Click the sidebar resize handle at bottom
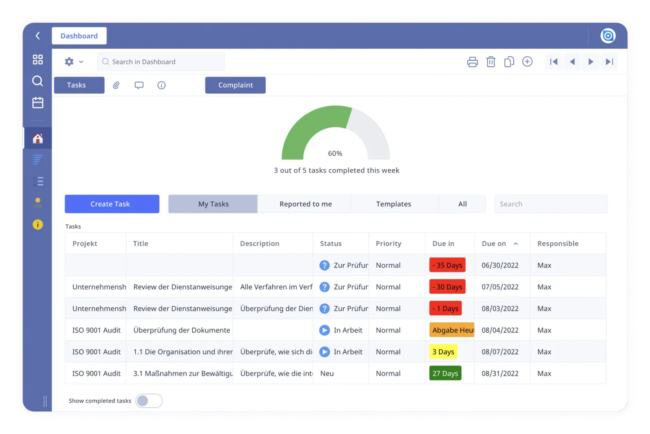Image resolution: width=650 pixels, height=434 pixels. pyautogui.click(x=45, y=401)
